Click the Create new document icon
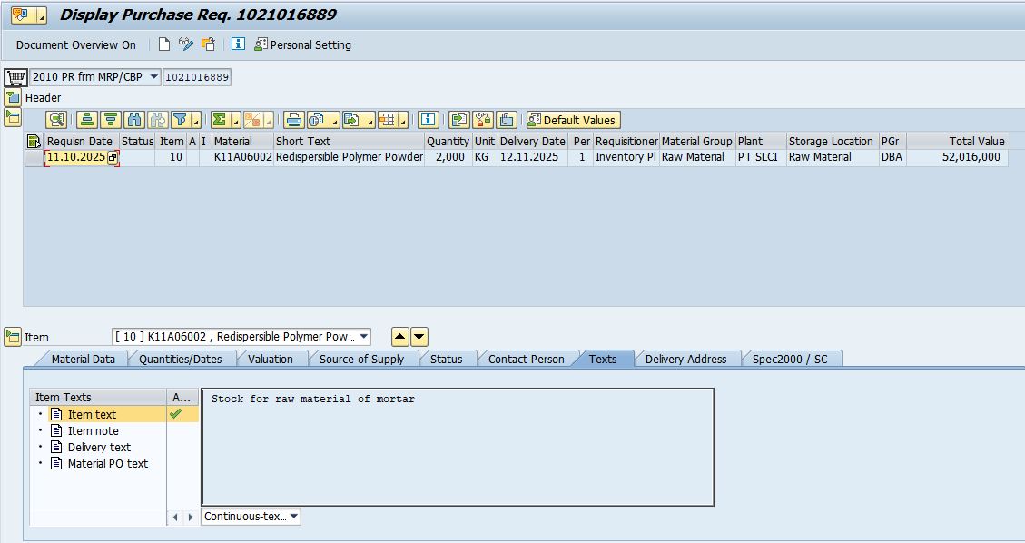 point(164,44)
